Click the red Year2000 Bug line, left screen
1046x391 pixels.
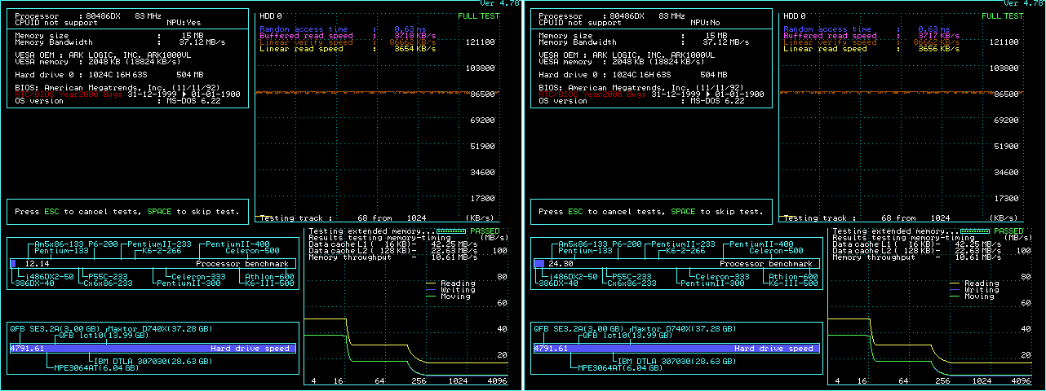click(x=127, y=94)
